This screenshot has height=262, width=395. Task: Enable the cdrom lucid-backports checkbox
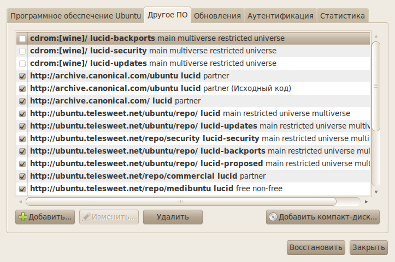tap(22, 39)
